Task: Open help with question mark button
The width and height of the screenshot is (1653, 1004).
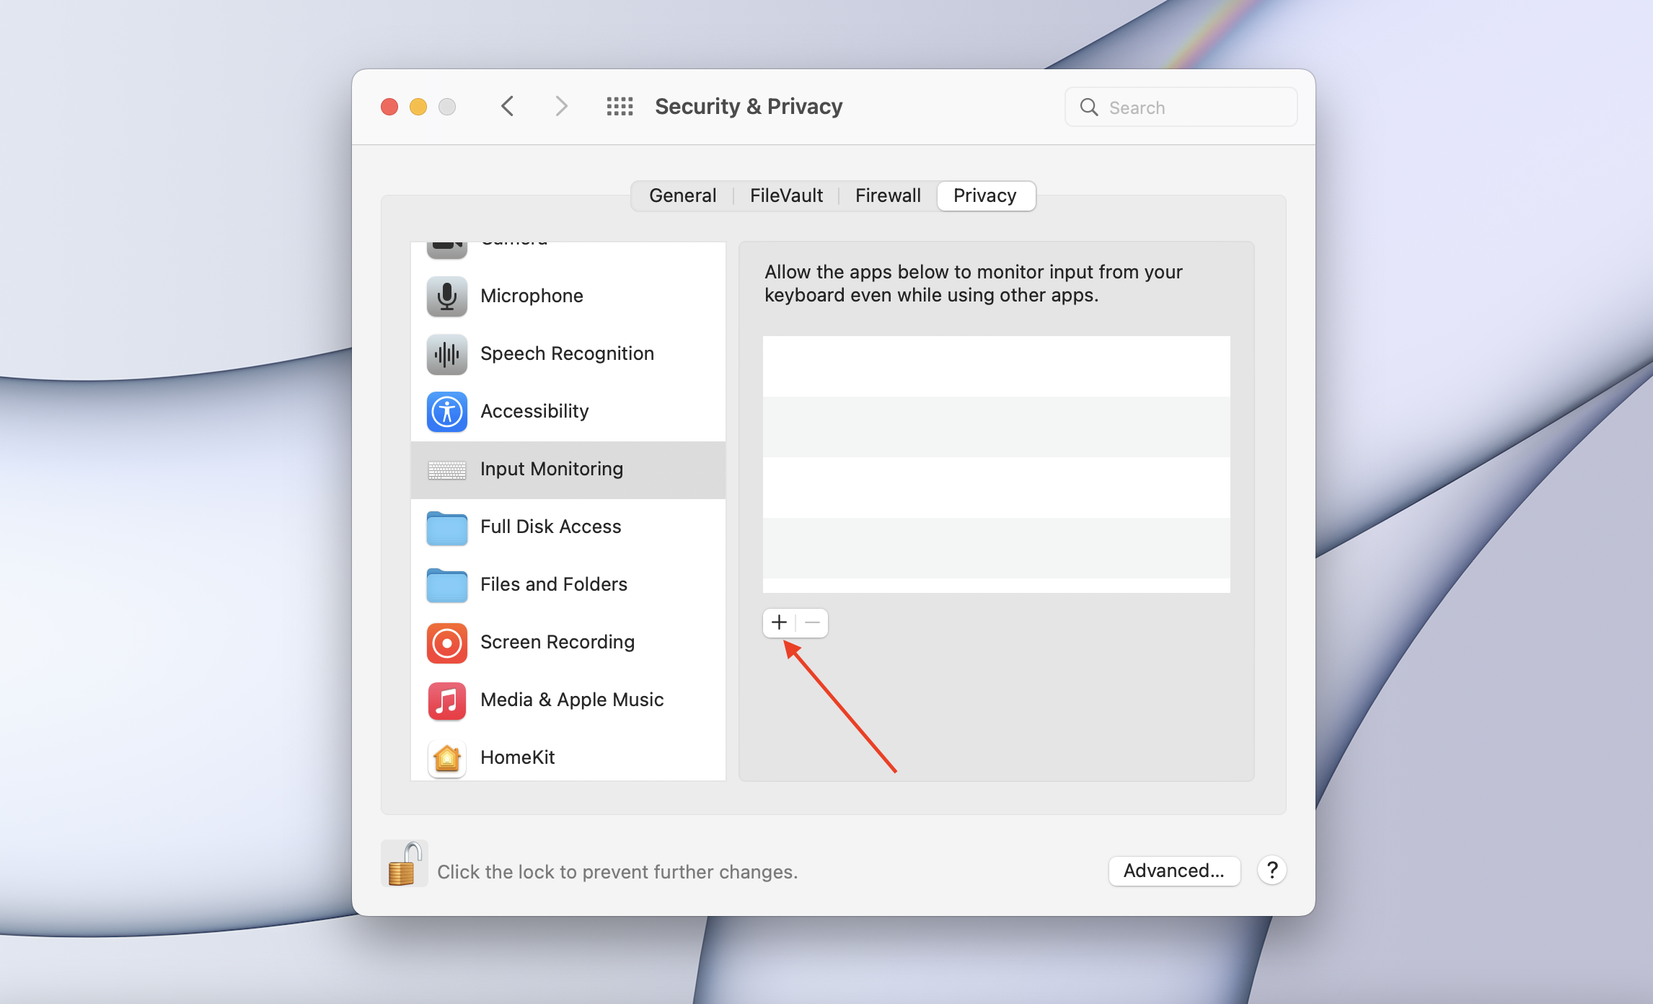Action: coord(1271,870)
